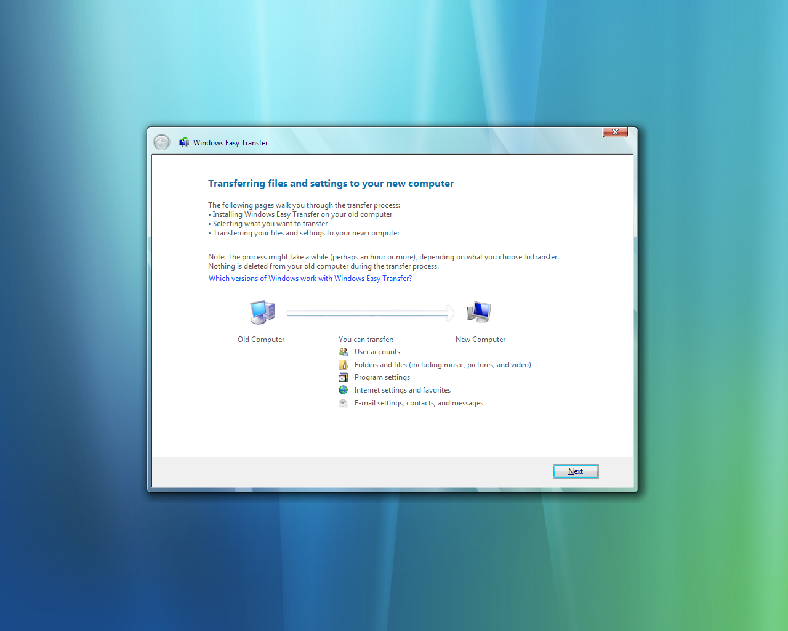Click the E-mail settings envelope icon
Screen dimensions: 788x631
(344, 403)
